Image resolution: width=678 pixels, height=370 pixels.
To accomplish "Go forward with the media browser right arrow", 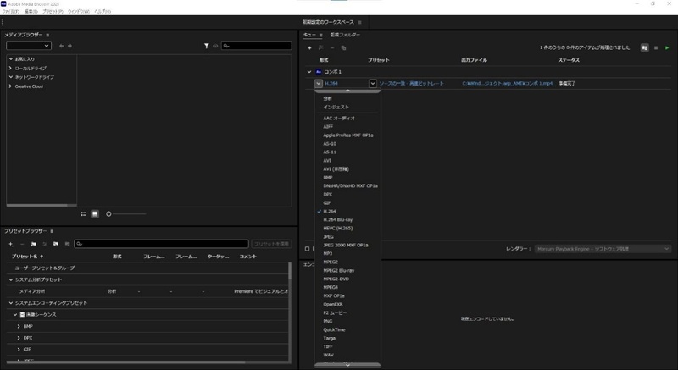I will tap(69, 46).
